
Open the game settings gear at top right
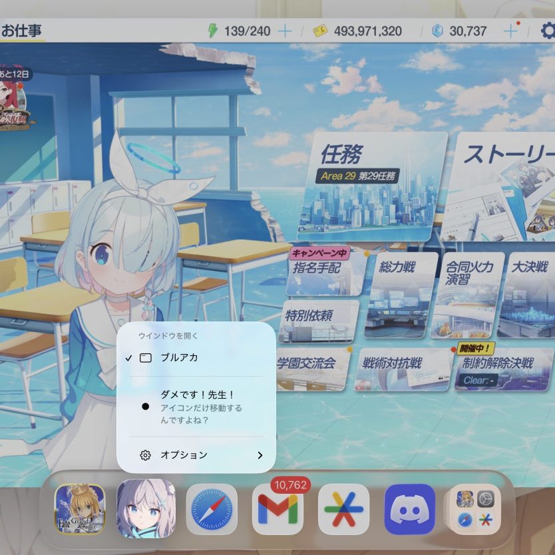pos(548,31)
